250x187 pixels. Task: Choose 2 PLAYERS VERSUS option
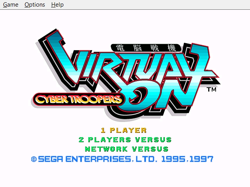tap(125, 140)
